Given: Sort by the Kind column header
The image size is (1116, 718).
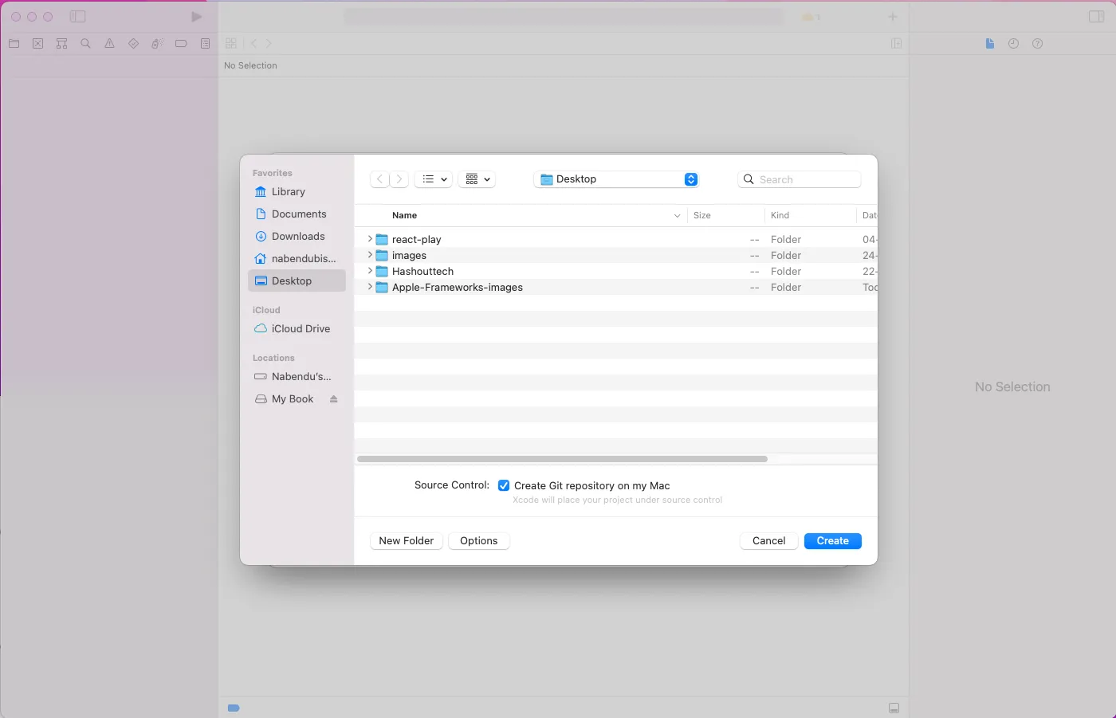Looking at the screenshot, I should pyautogui.click(x=780, y=216).
